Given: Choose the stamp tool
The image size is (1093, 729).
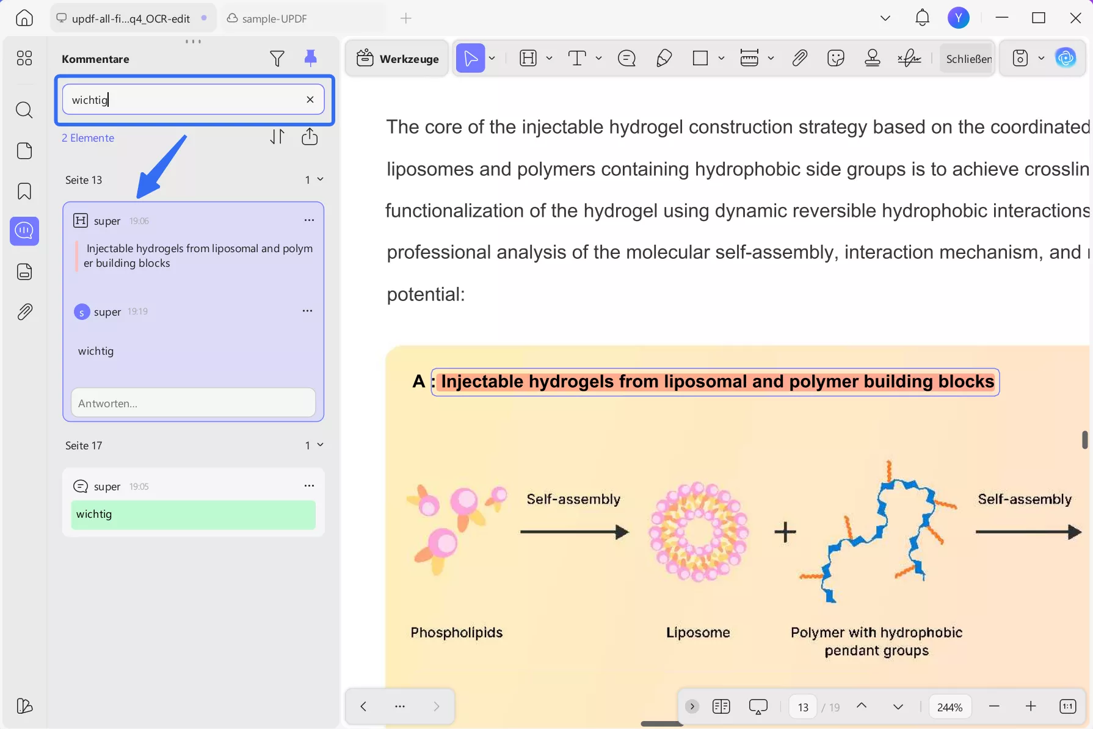Looking at the screenshot, I should tap(873, 59).
